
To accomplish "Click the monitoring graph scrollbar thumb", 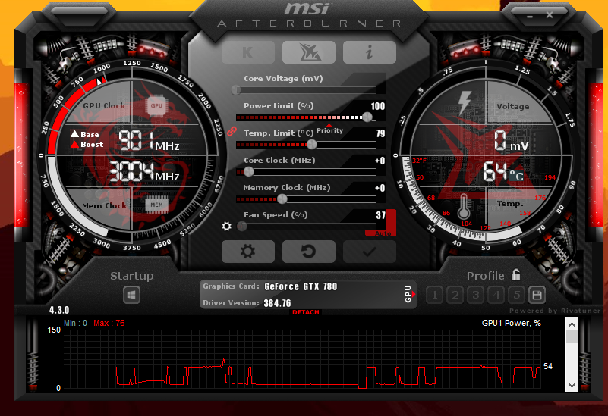I will click(572, 336).
